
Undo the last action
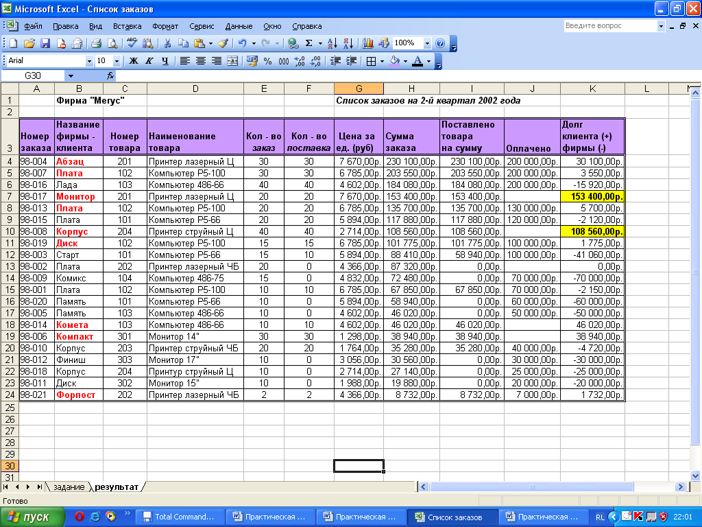click(x=242, y=43)
